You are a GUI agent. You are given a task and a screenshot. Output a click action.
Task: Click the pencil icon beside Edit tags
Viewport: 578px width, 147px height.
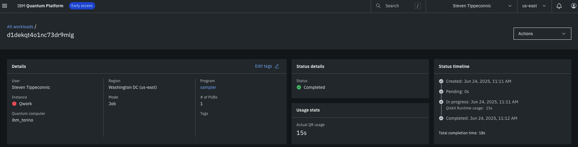pyautogui.click(x=277, y=66)
